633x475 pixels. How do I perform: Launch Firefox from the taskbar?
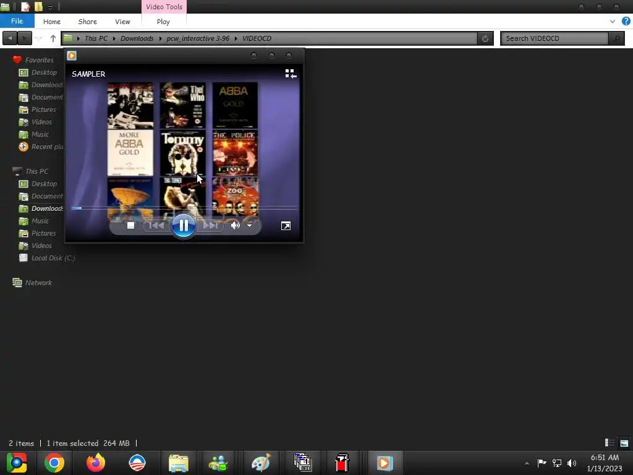96,463
